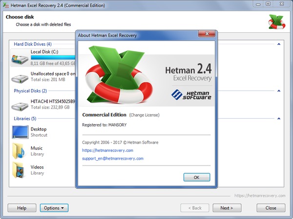Open the https://hetmanrecovery.com link in About dialog

(107, 150)
